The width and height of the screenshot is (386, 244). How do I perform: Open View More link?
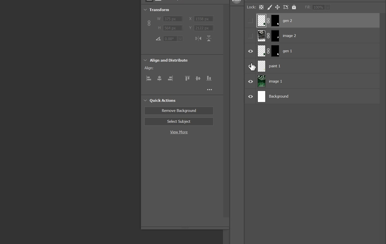(179, 132)
